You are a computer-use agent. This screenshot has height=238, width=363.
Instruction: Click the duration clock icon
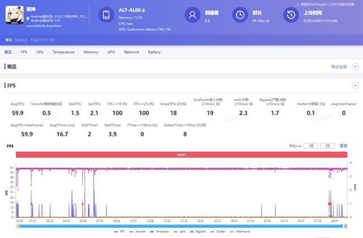240,15
